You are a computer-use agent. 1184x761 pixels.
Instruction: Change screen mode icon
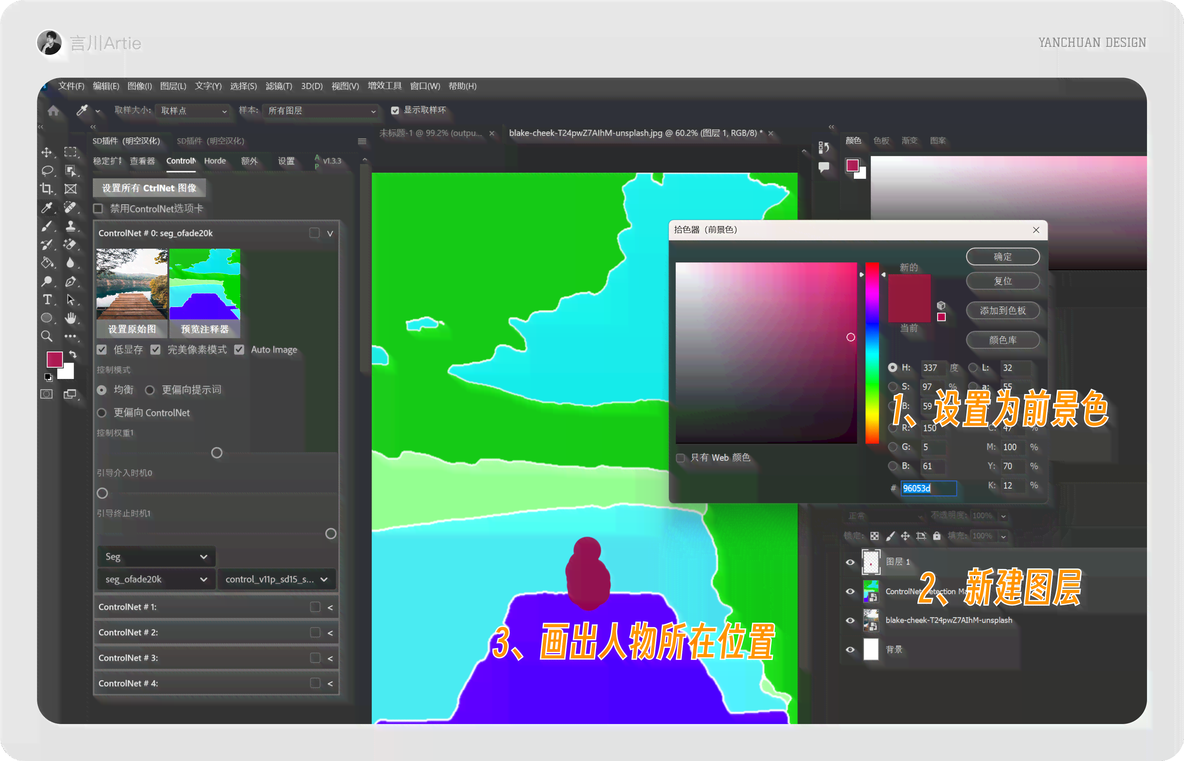(70, 394)
